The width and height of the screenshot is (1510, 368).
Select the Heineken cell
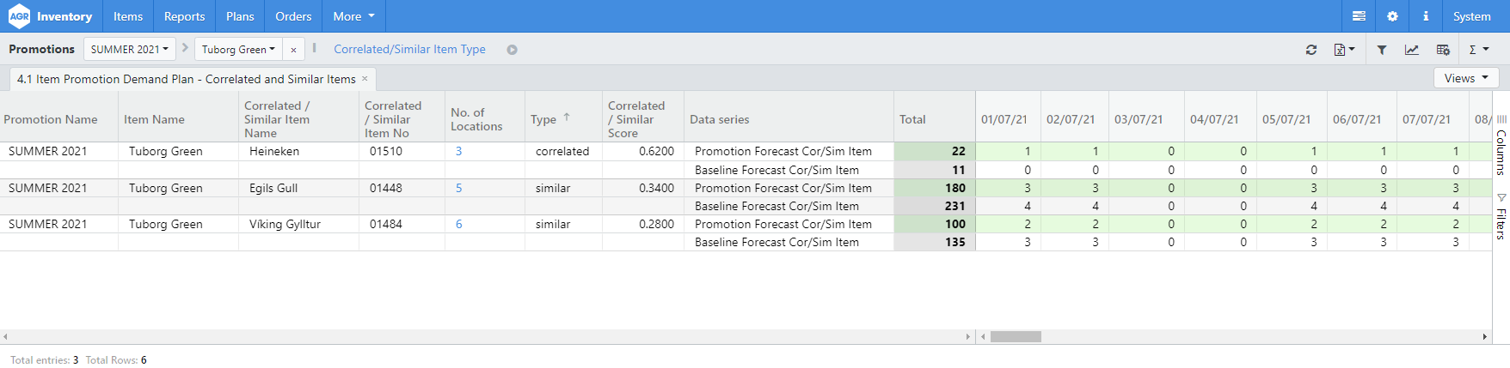[298, 151]
